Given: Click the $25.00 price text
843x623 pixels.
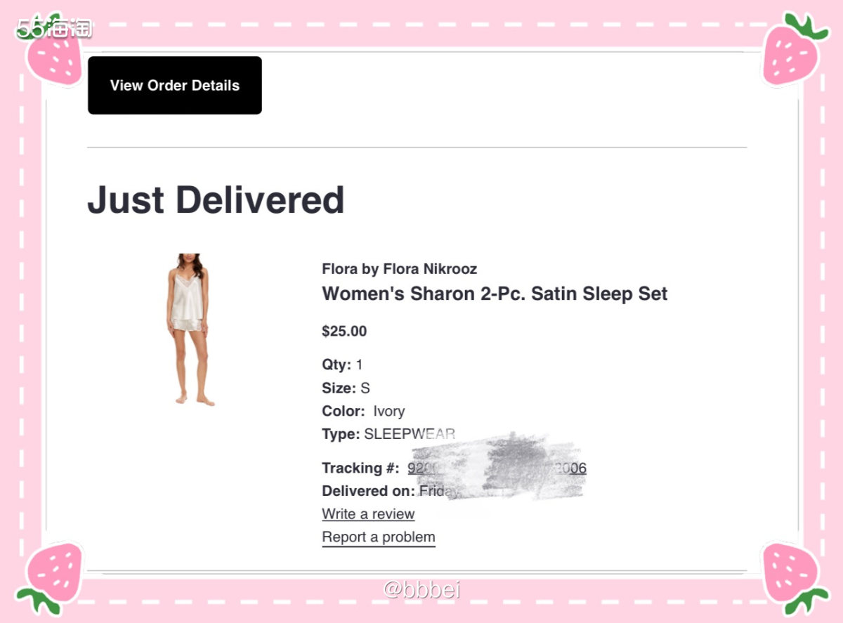Looking at the screenshot, I should pos(344,332).
